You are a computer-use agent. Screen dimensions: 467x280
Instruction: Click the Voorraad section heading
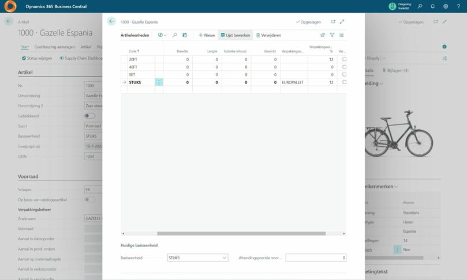[28, 176]
